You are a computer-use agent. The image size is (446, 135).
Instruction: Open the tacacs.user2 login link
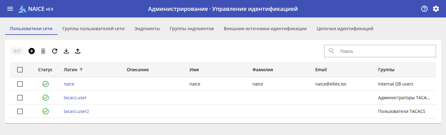pos(76,111)
